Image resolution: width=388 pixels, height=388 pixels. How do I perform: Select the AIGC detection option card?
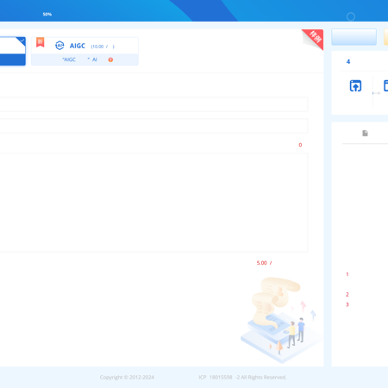coord(84,51)
